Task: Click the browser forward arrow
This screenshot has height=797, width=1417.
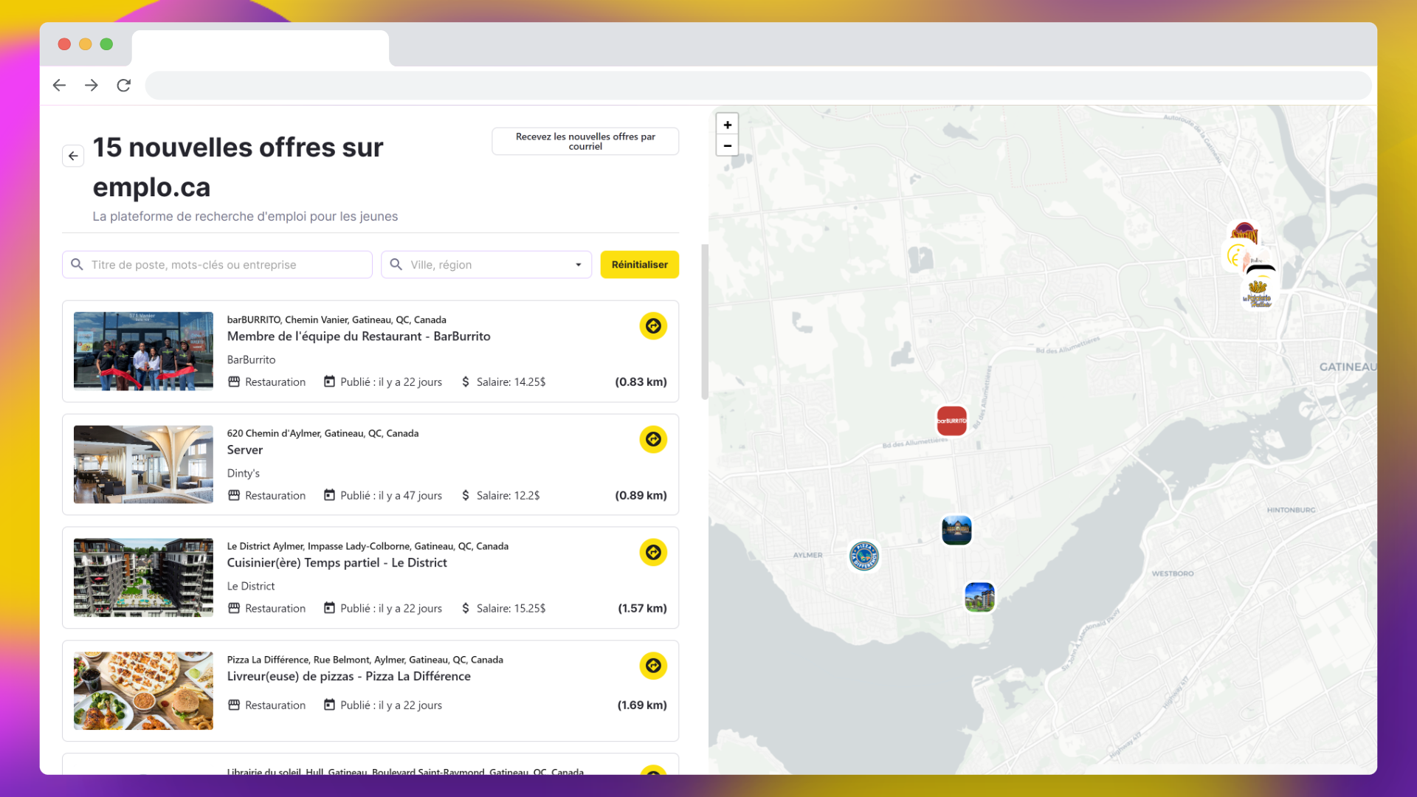Action: click(92, 86)
